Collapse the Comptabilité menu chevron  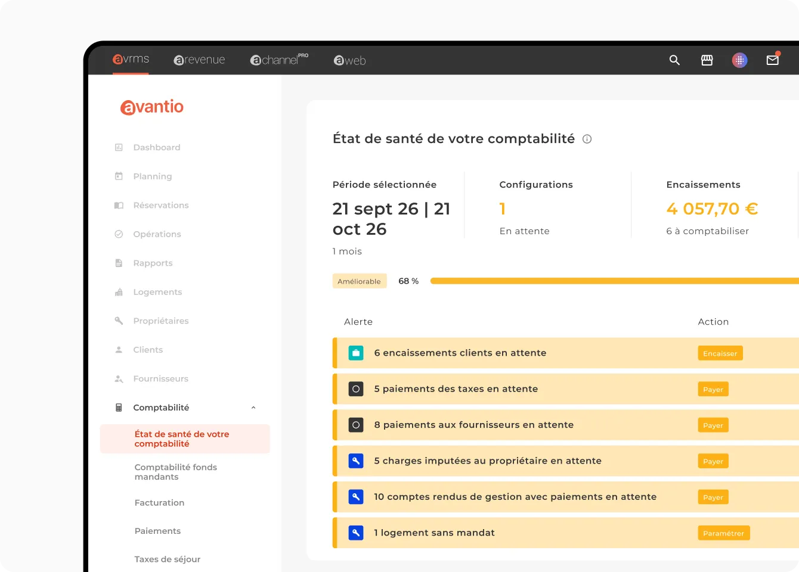coord(253,408)
